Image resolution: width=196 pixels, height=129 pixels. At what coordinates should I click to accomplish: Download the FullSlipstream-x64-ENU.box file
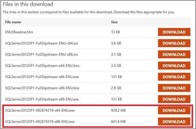tap(174, 65)
